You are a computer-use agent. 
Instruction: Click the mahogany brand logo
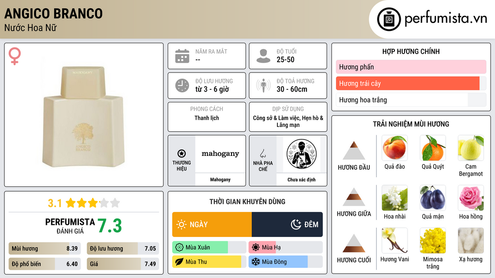[220, 153]
